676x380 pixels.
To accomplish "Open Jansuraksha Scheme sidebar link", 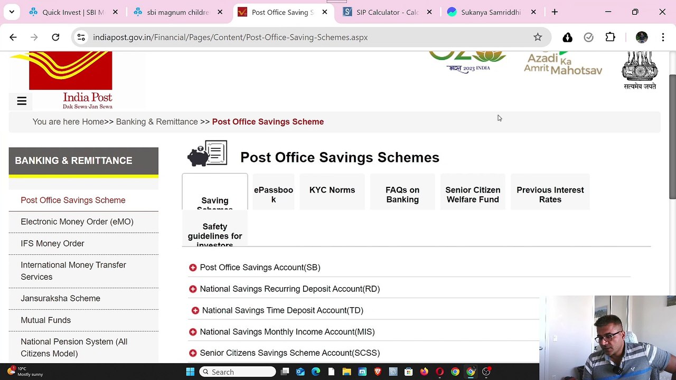I will point(60,298).
